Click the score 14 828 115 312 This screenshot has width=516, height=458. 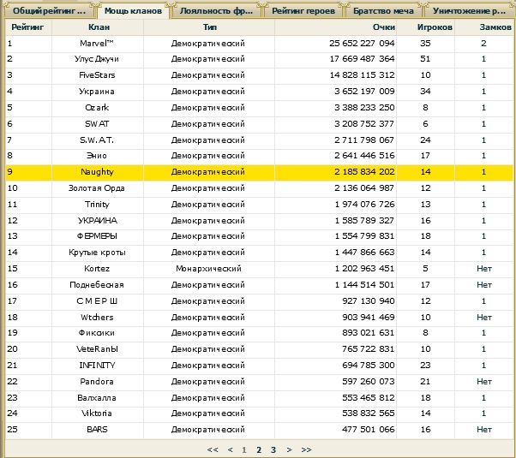362,75
